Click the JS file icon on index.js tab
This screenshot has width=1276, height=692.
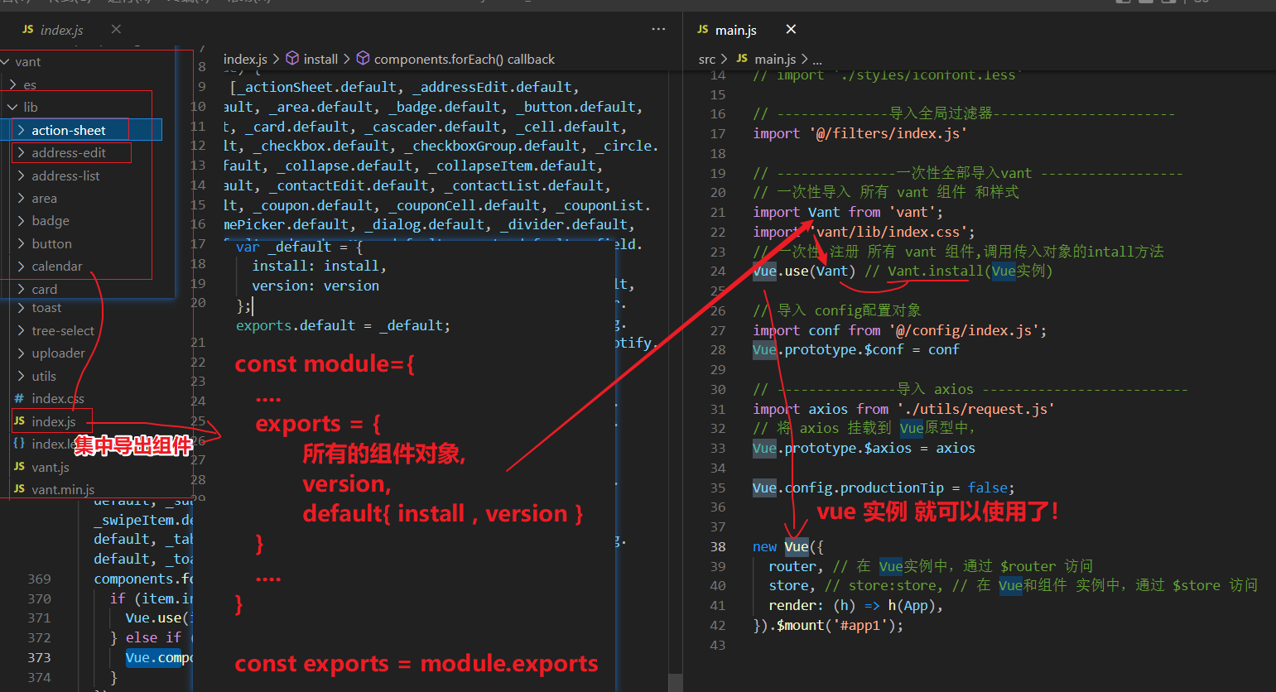pos(28,30)
